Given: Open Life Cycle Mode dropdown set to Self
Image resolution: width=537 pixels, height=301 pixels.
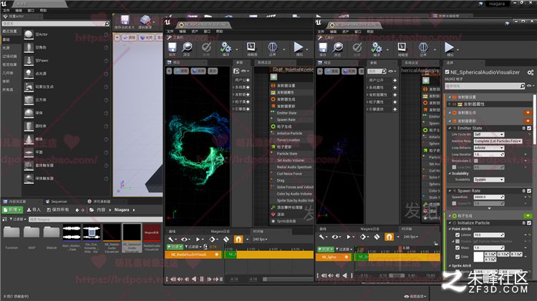Looking at the screenshot, I should coord(489,134).
